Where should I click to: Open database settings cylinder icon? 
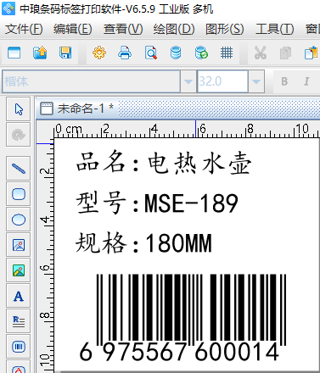point(176,53)
